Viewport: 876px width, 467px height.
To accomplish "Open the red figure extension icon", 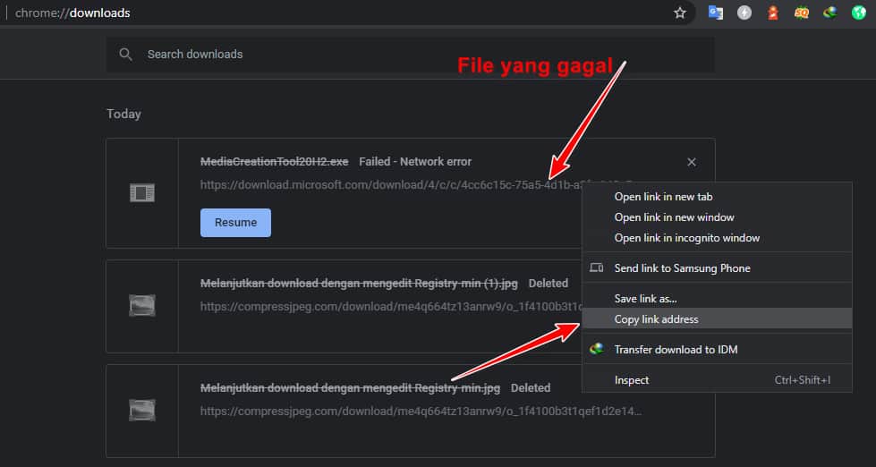I will [x=772, y=13].
